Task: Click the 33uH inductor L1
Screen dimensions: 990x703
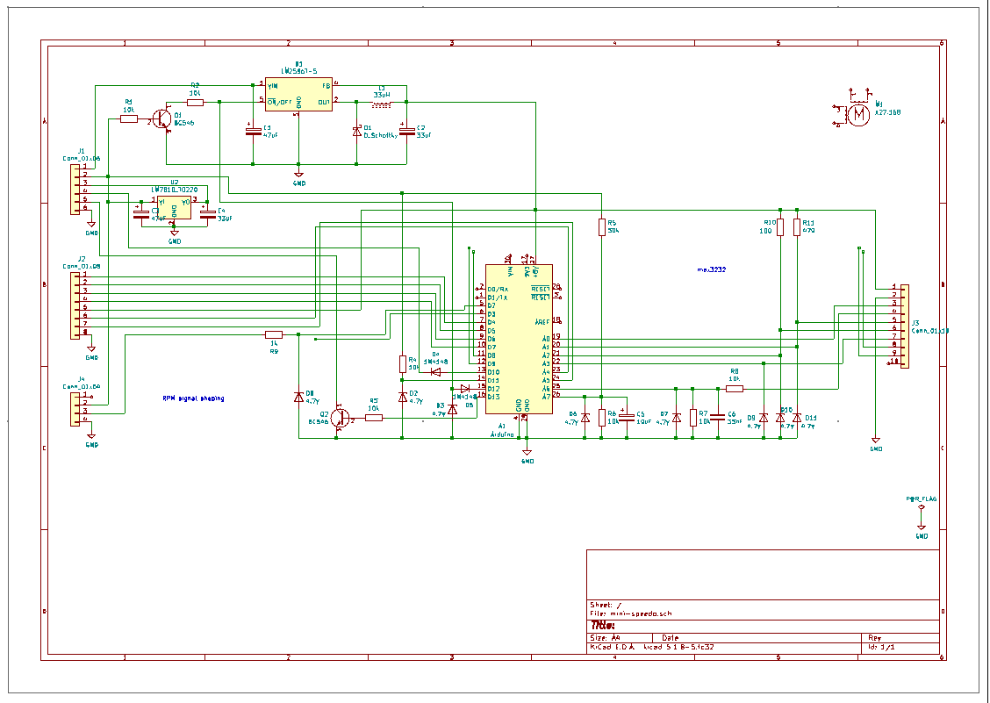Action: (x=381, y=104)
